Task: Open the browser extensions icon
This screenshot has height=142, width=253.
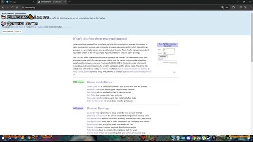Action: point(234,7)
